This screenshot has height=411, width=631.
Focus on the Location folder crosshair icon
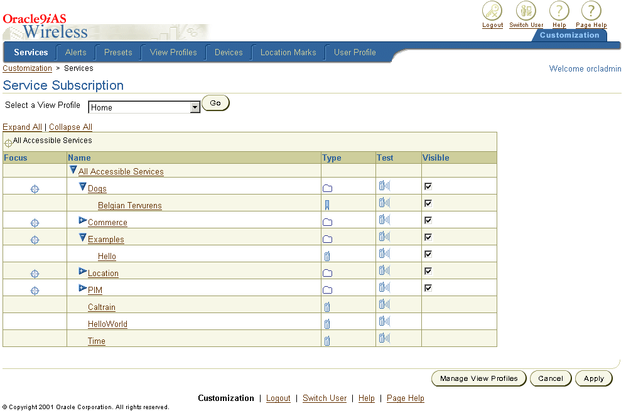tap(35, 274)
